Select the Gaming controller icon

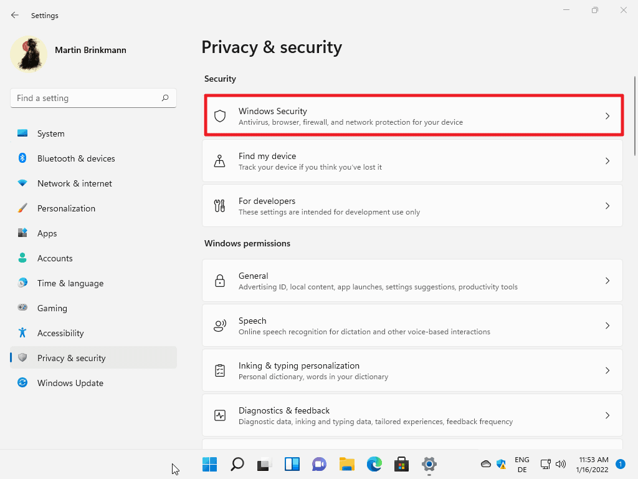tap(22, 307)
